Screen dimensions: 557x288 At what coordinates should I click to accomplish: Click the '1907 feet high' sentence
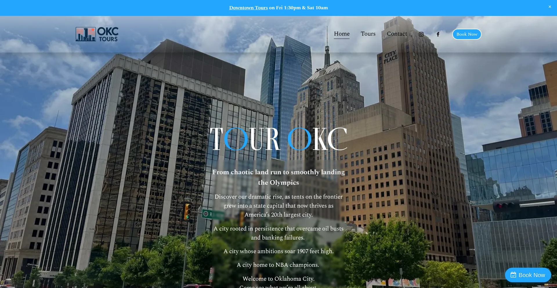278,251
